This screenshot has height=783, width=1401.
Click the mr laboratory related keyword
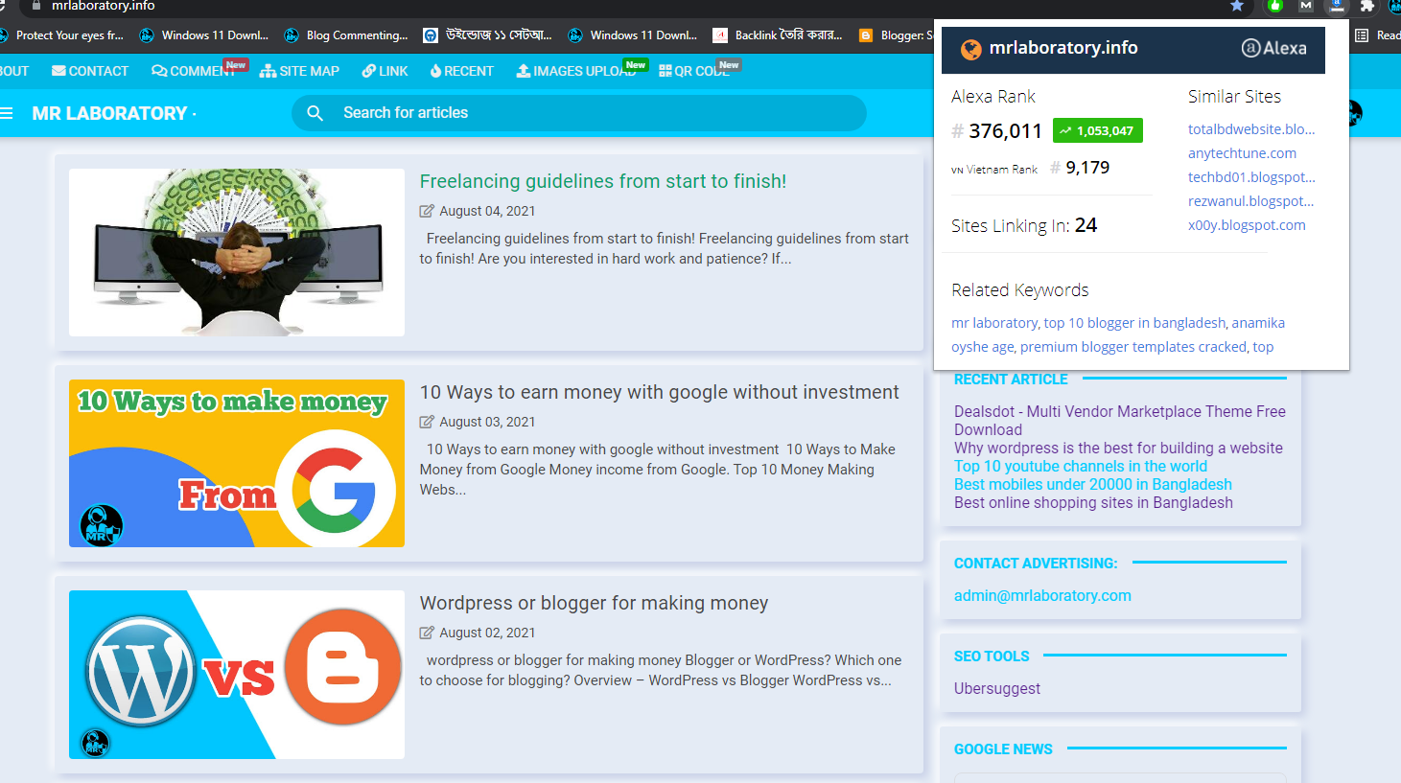coord(994,323)
